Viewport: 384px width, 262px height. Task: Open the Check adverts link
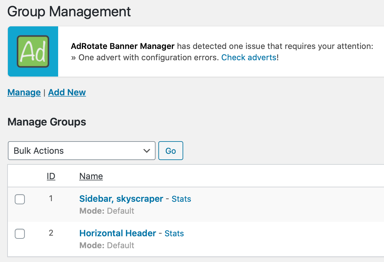249,57
